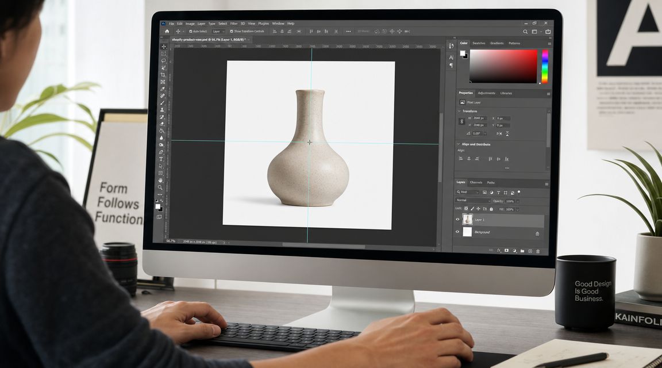Click the Home icon in options bar
The image size is (662, 368).
(167, 31)
